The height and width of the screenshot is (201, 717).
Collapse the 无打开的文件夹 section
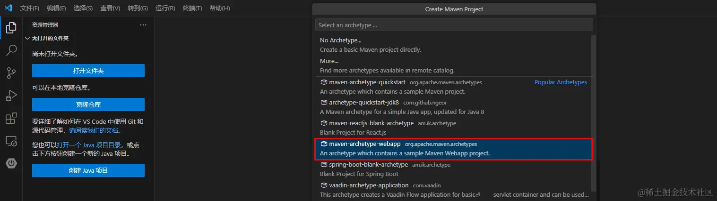[27, 38]
